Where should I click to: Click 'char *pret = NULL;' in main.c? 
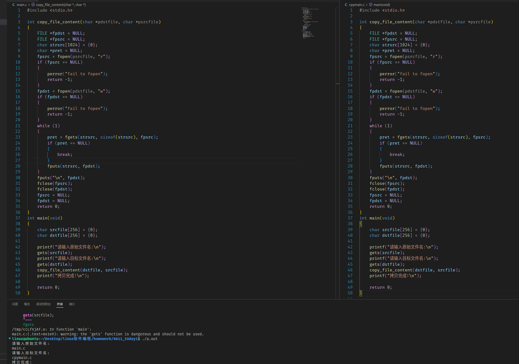[x=60, y=50]
